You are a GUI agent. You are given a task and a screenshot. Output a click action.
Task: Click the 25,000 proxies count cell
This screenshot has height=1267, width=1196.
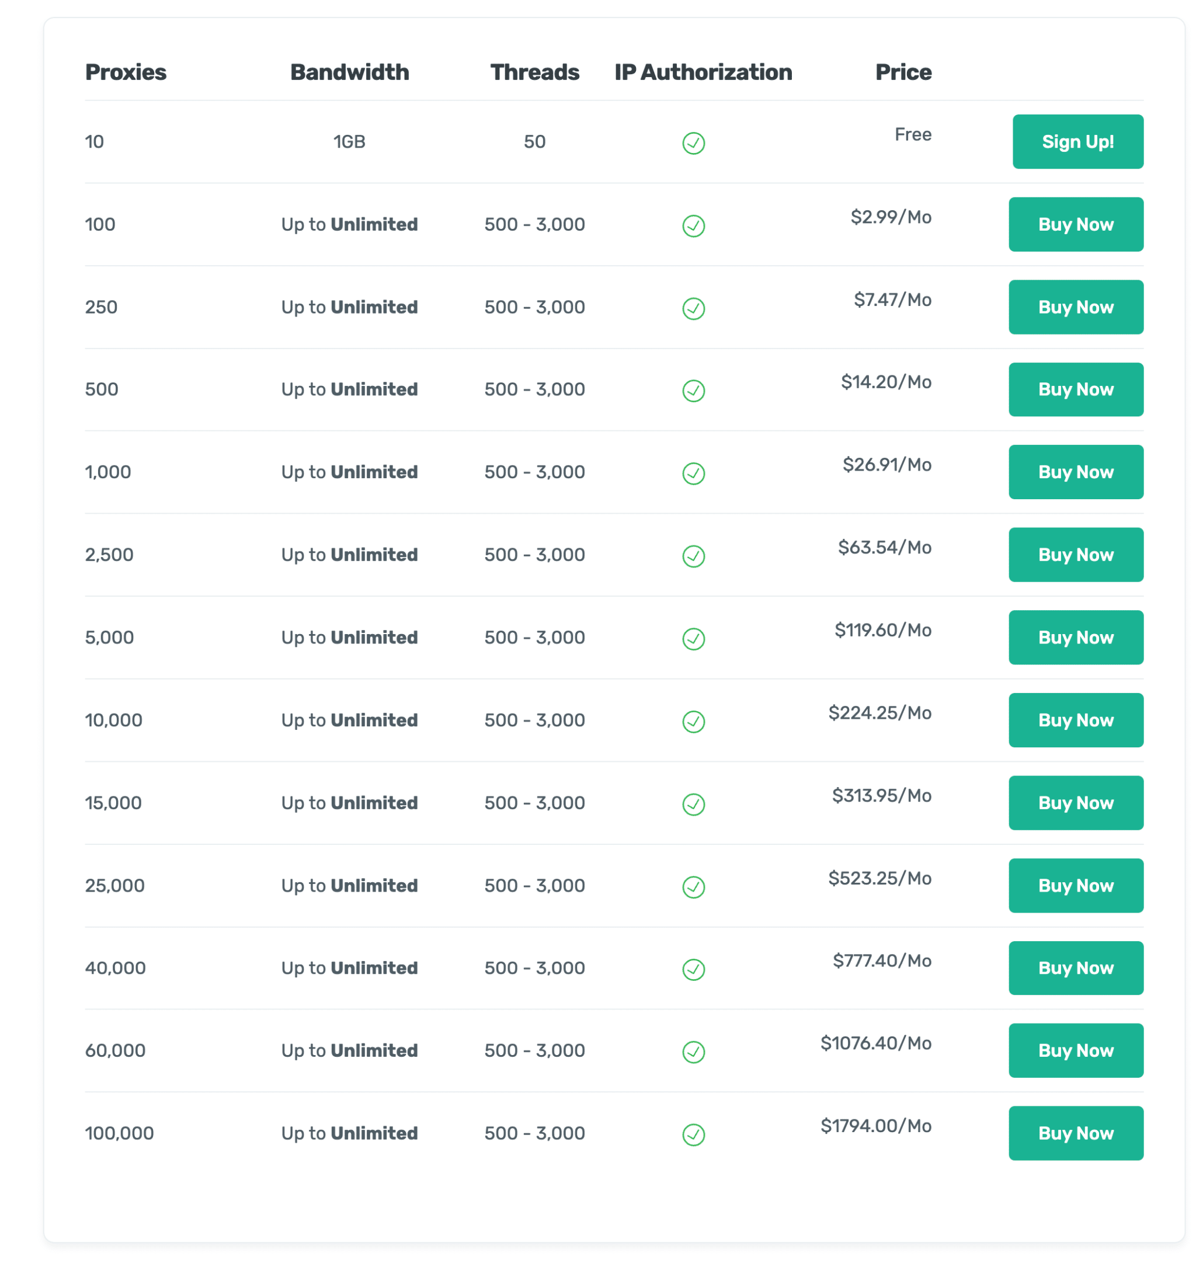tap(115, 886)
